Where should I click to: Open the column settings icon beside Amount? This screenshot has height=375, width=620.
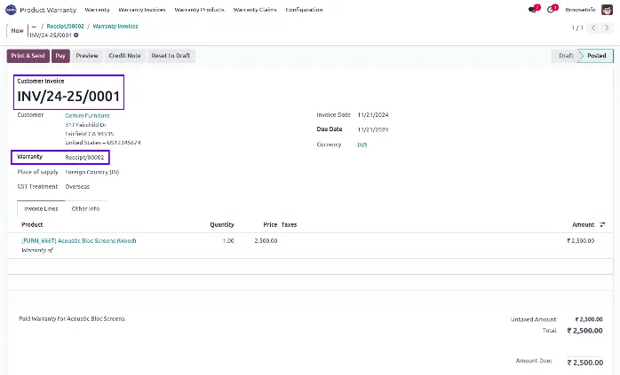point(603,225)
